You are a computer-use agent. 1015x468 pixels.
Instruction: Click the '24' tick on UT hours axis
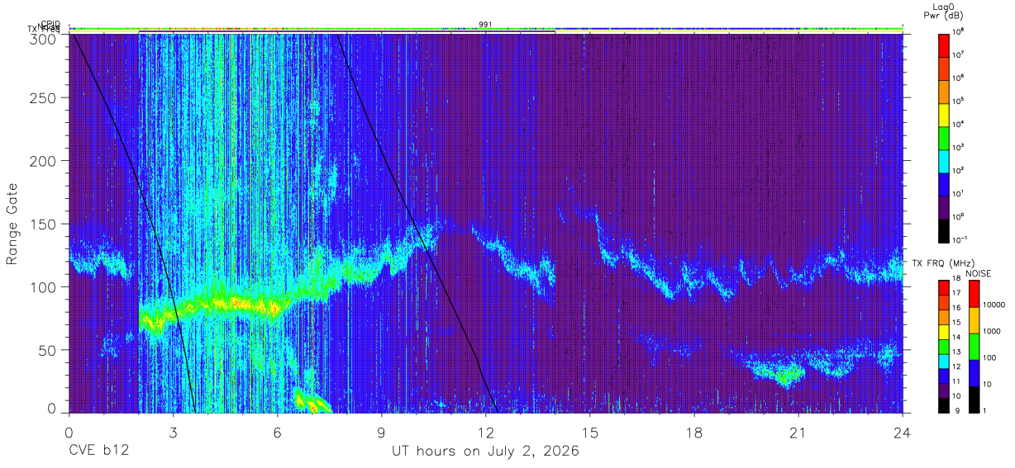pos(903,433)
